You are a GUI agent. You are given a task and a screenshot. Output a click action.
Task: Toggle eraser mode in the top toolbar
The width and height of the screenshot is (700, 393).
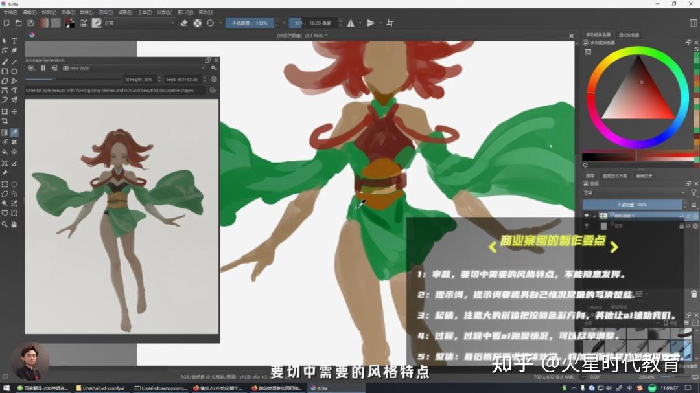[x=183, y=23]
